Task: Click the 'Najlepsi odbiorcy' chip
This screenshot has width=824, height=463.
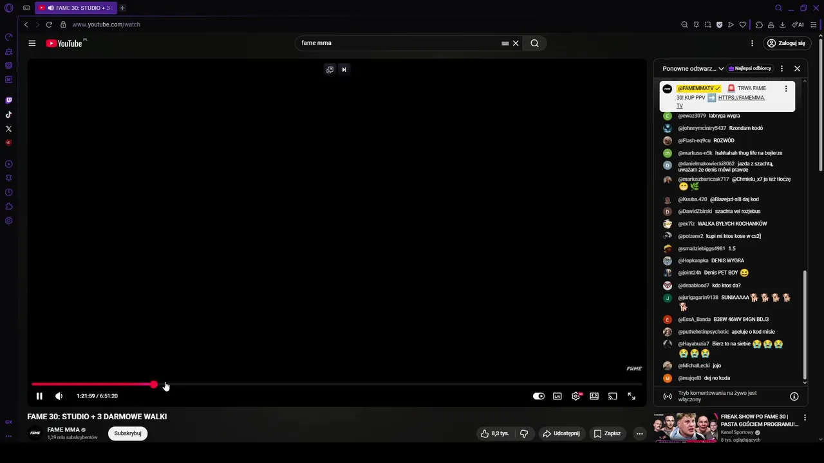Action: point(749,68)
